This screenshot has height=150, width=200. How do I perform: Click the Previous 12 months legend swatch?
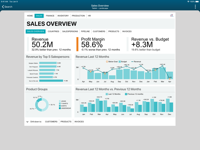126,94
